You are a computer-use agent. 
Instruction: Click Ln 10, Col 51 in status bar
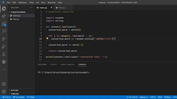pos(132,97)
